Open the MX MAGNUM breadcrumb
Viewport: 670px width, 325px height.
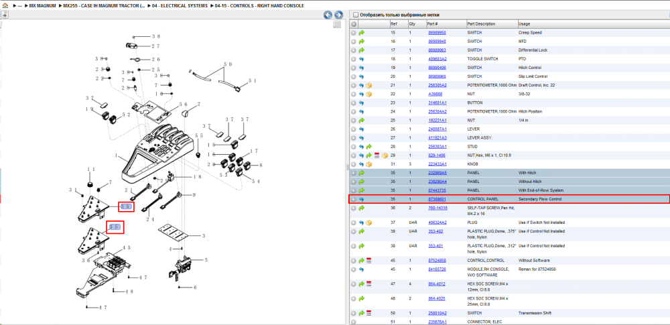pos(42,6)
